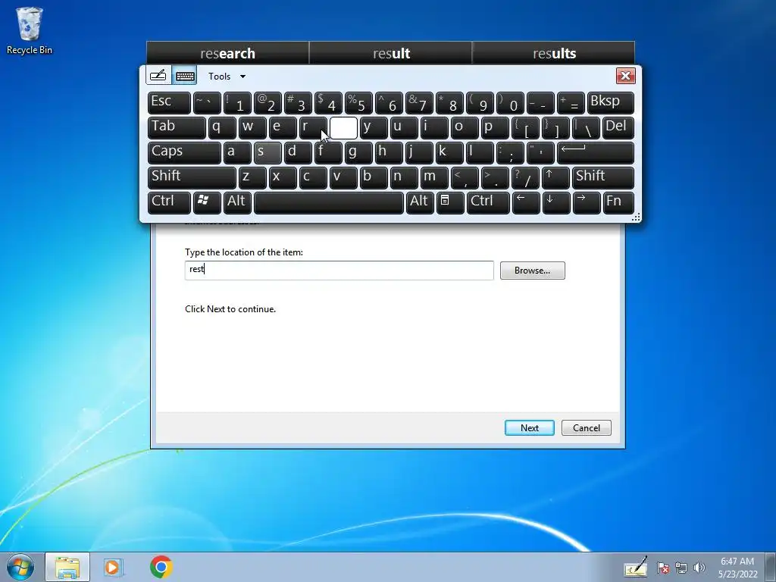
Task: Tap the equals plus key
Action: click(x=571, y=103)
